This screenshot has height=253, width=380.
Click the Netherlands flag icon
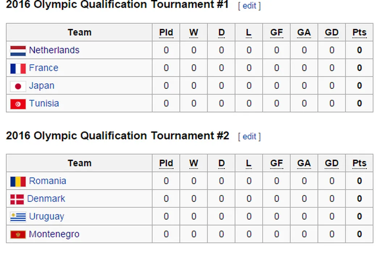pyautogui.click(x=18, y=51)
